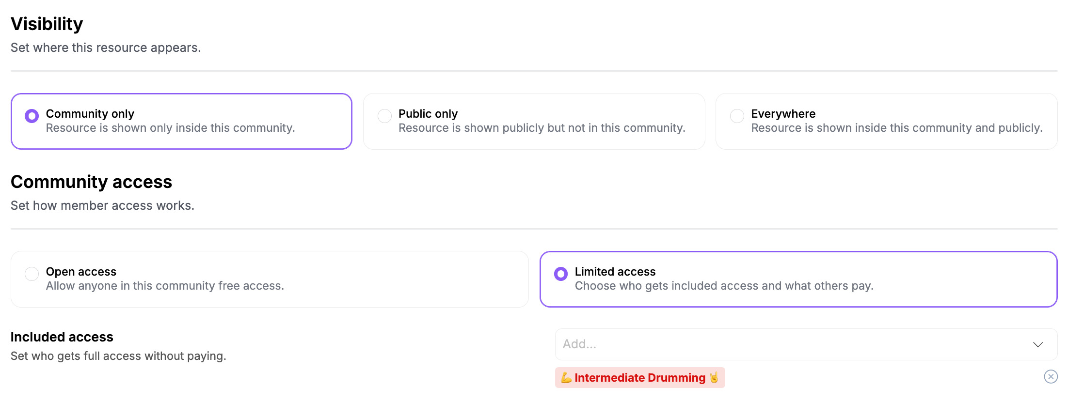Select the Open access radio button
The image size is (1068, 403).
pyautogui.click(x=32, y=274)
